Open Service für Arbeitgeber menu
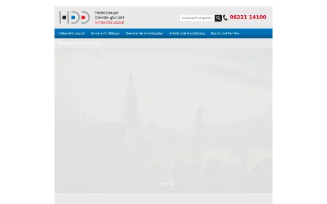This screenshot has height=204, width=327. click(144, 33)
